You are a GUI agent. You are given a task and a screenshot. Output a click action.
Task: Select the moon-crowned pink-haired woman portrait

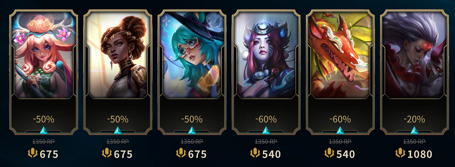266,55
